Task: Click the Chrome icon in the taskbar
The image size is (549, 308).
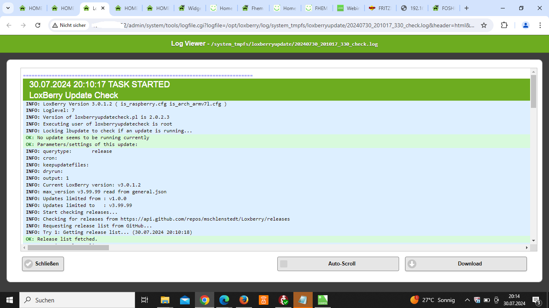Action: click(205, 300)
